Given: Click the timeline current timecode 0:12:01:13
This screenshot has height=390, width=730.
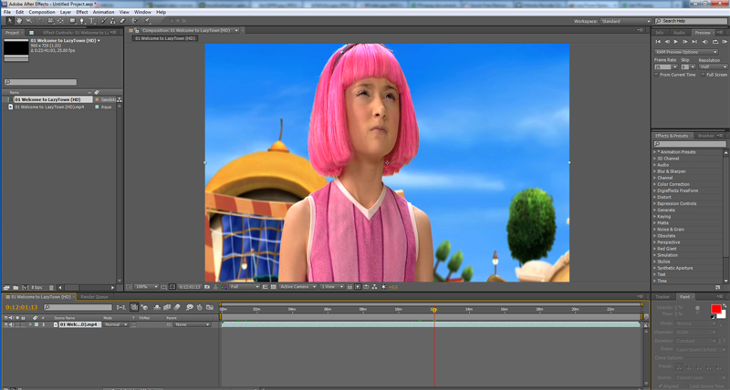Looking at the screenshot, I should [x=21, y=307].
